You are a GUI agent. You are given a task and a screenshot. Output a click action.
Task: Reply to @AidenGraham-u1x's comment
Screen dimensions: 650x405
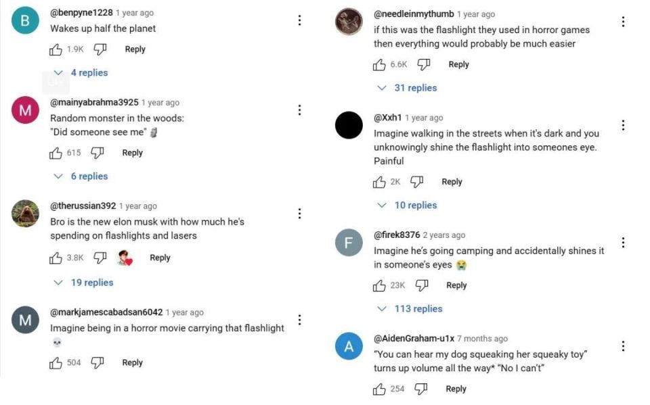[456, 389]
